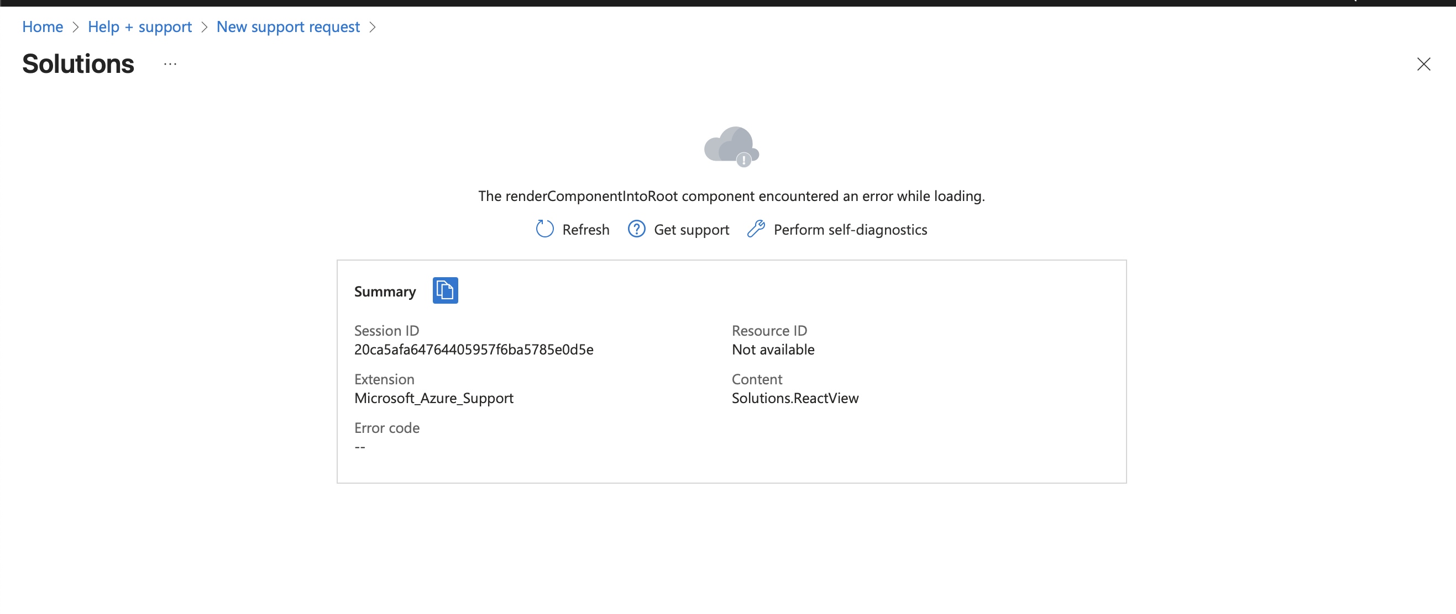Click the Get support question mark icon
Viewport: 1456px width, 614px height.
click(636, 229)
